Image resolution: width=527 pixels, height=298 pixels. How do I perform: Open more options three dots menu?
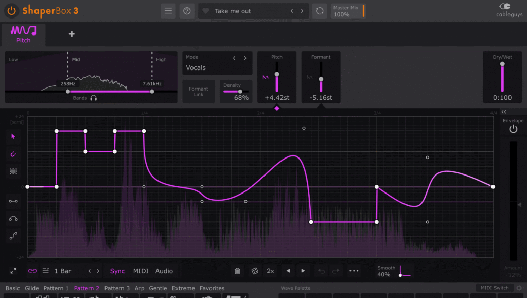tap(354, 271)
